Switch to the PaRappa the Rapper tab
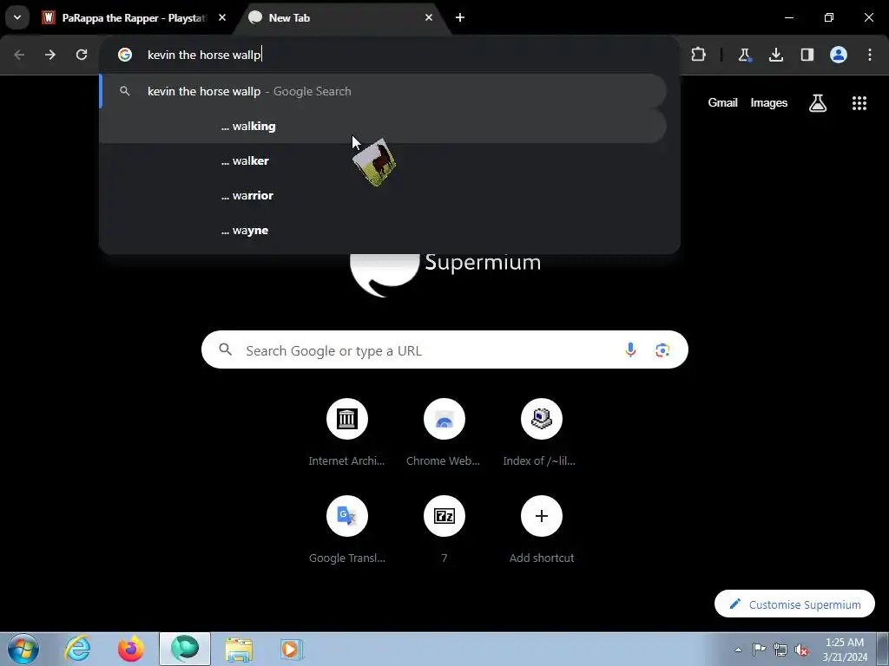Viewport: 889px width, 666px height. coord(135,18)
